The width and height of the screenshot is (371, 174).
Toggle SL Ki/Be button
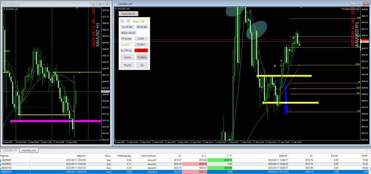point(127,27)
